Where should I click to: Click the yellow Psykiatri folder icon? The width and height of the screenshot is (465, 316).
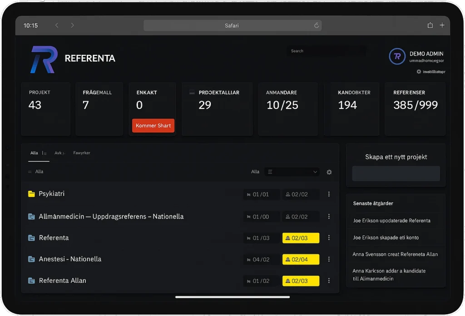pos(31,194)
